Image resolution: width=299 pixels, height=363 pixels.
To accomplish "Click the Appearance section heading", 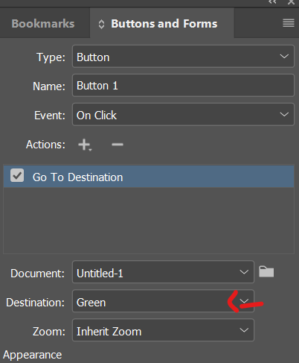I will click(x=33, y=355).
